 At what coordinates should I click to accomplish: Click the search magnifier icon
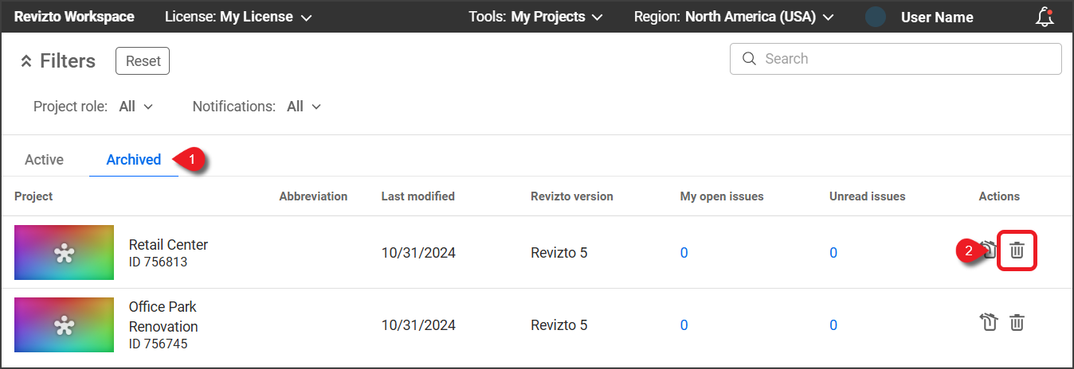pyautogui.click(x=748, y=59)
